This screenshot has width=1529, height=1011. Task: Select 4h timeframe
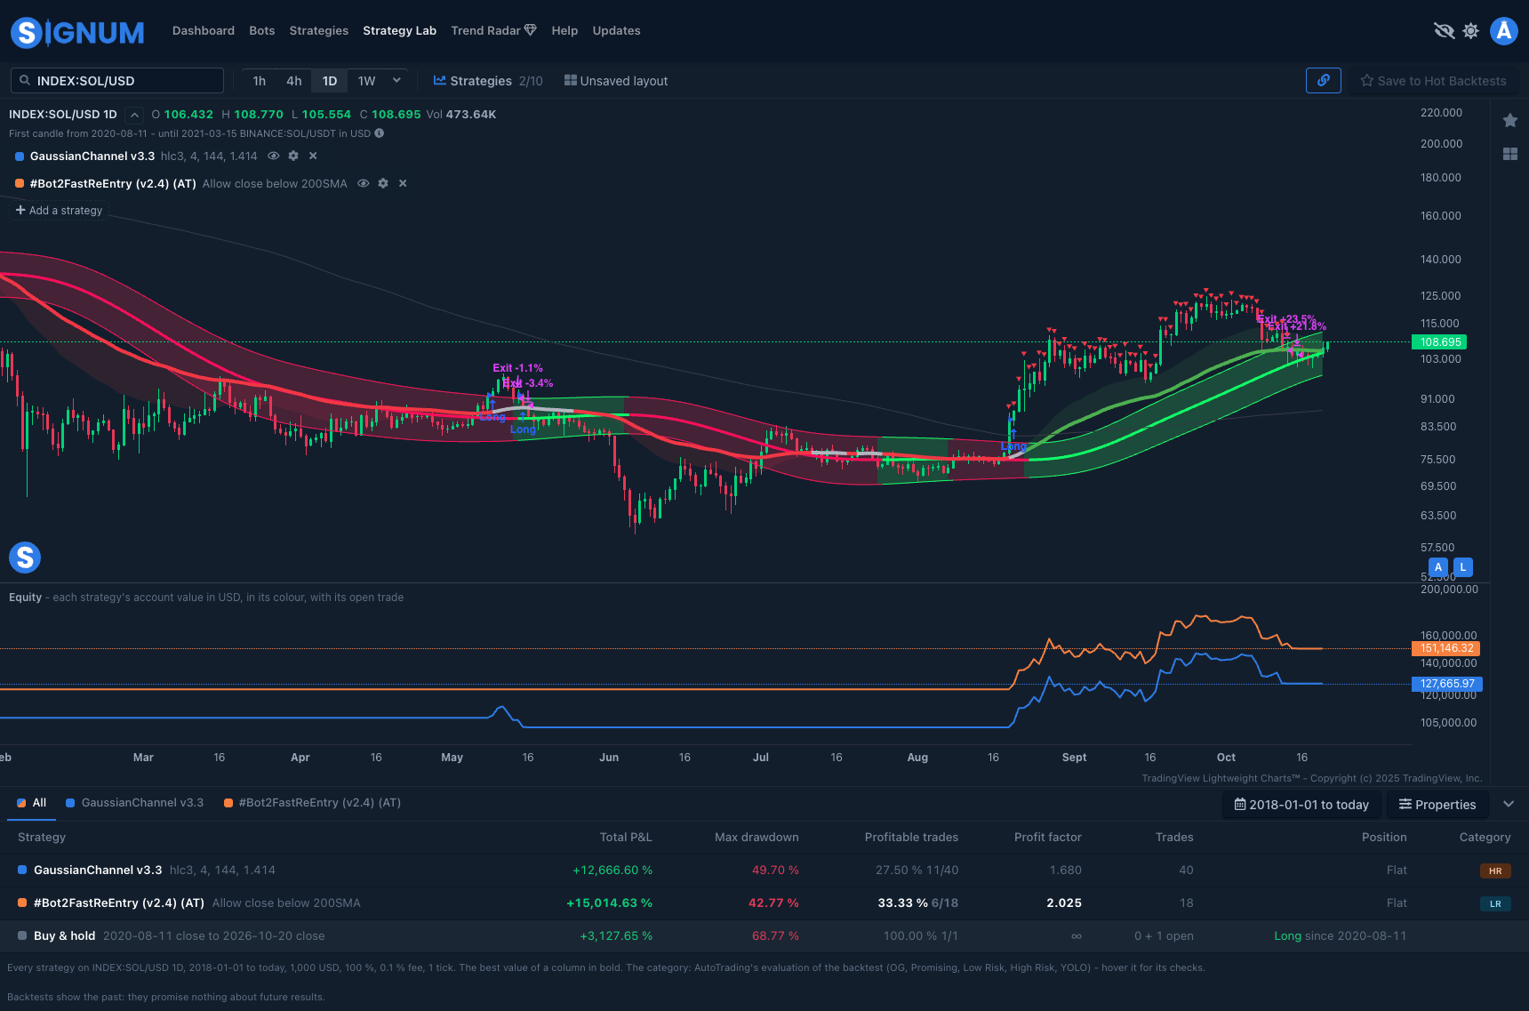[294, 81]
